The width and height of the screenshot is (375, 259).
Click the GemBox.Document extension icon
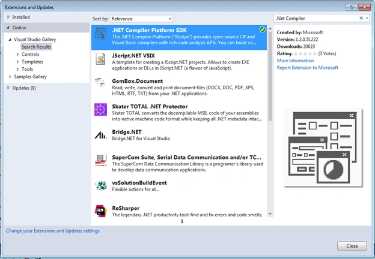pyautogui.click(x=100, y=82)
